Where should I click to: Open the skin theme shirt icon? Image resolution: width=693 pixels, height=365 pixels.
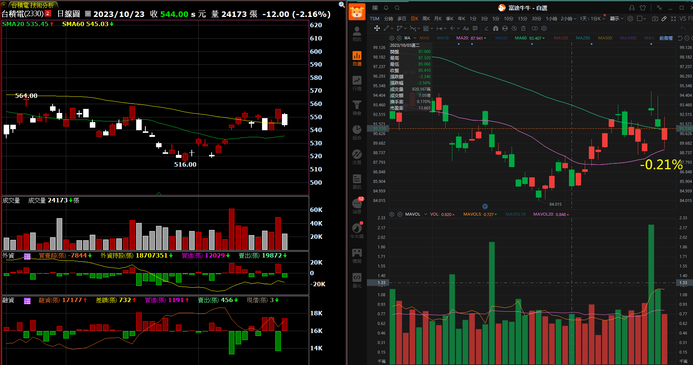(643, 8)
